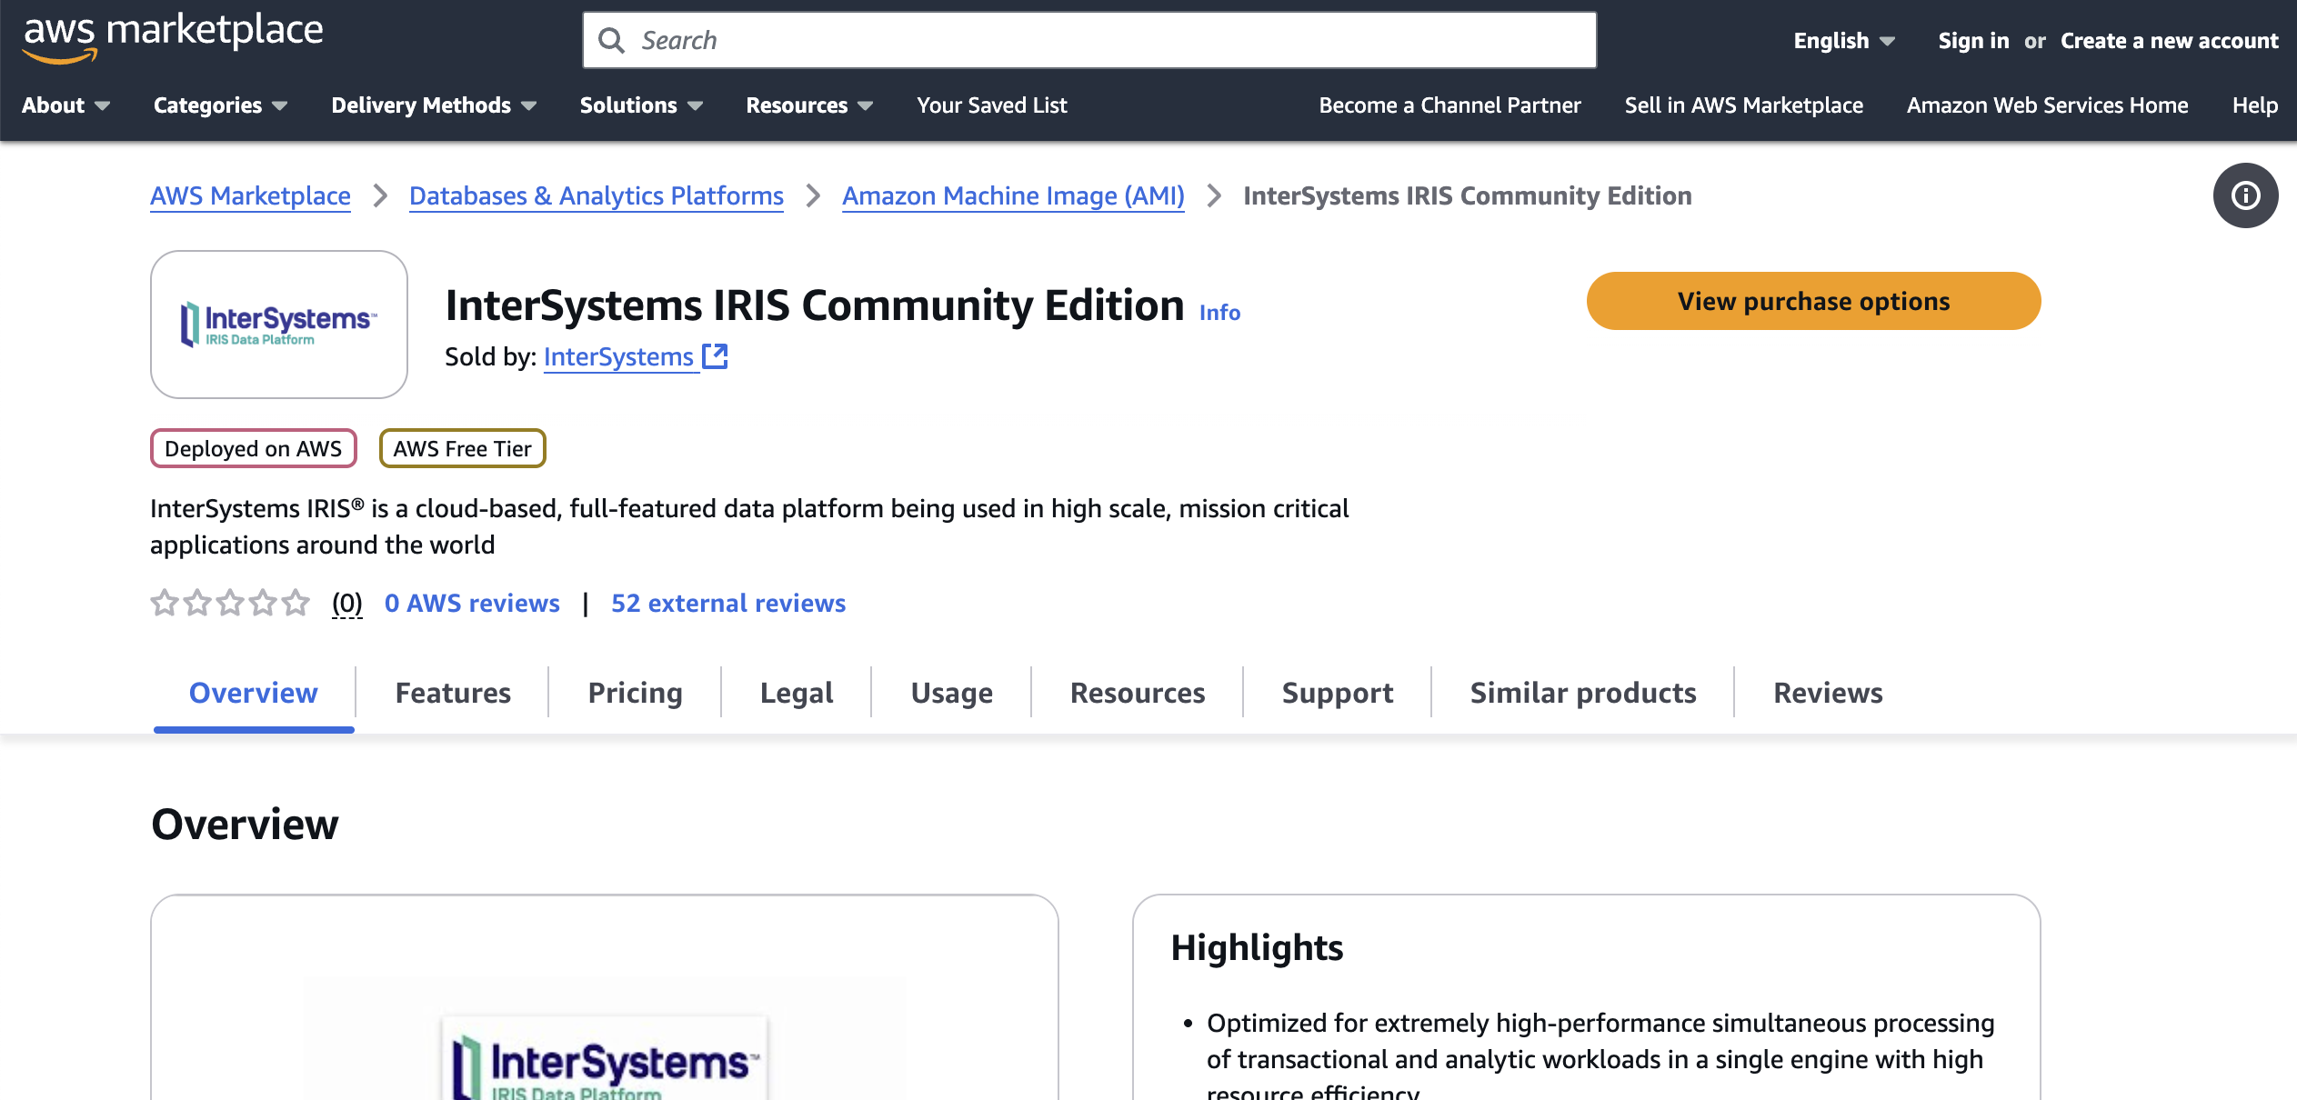Select the first rating star
Screen dimensions: 2297x1100
tap(165, 602)
